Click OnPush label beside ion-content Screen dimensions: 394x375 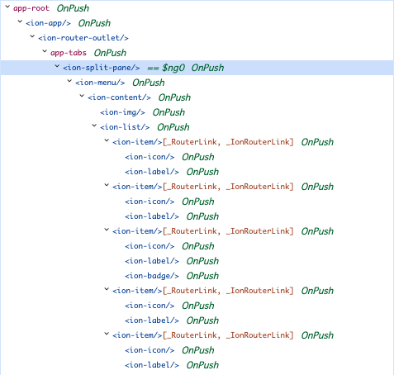pyautogui.click(x=174, y=97)
